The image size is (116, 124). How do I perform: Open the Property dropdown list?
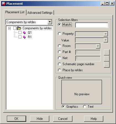click(106, 34)
